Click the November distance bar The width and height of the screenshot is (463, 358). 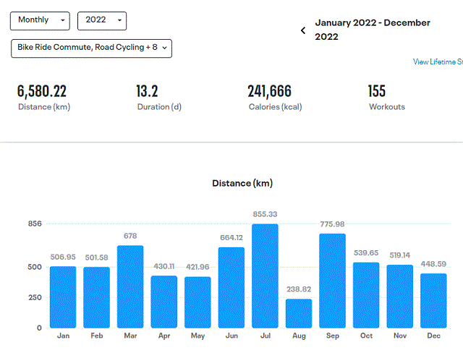(x=399, y=296)
